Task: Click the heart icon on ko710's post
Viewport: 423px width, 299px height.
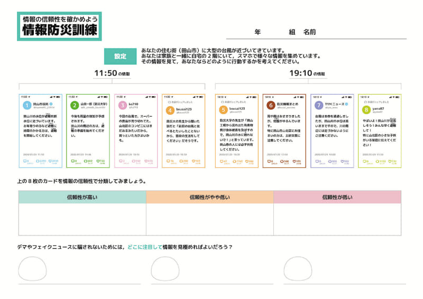Action: point(146,161)
